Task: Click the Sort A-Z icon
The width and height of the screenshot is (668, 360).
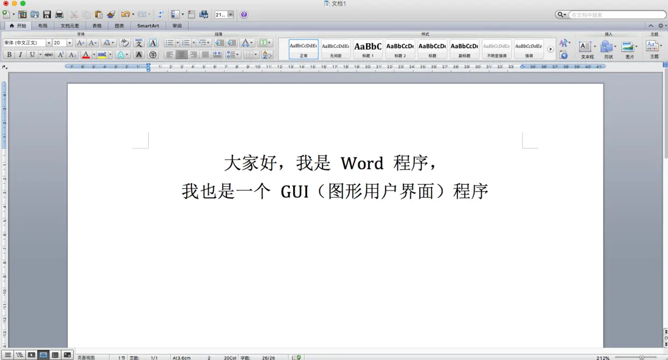Action: click(x=268, y=54)
